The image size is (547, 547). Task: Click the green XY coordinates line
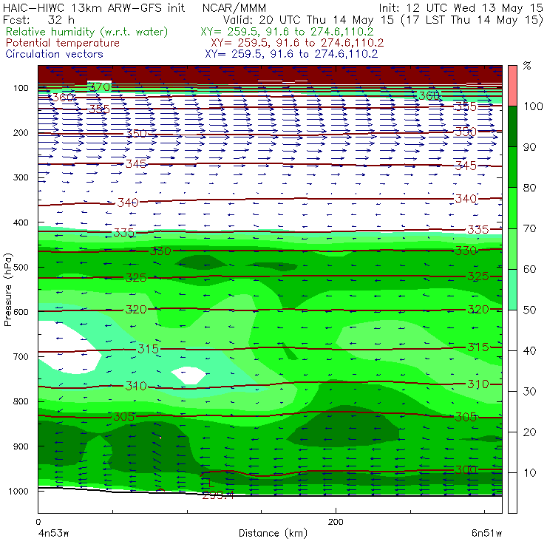(x=287, y=32)
